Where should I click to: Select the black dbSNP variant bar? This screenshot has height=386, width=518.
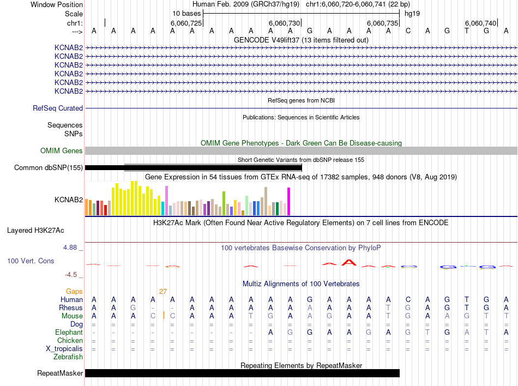pos(194,168)
